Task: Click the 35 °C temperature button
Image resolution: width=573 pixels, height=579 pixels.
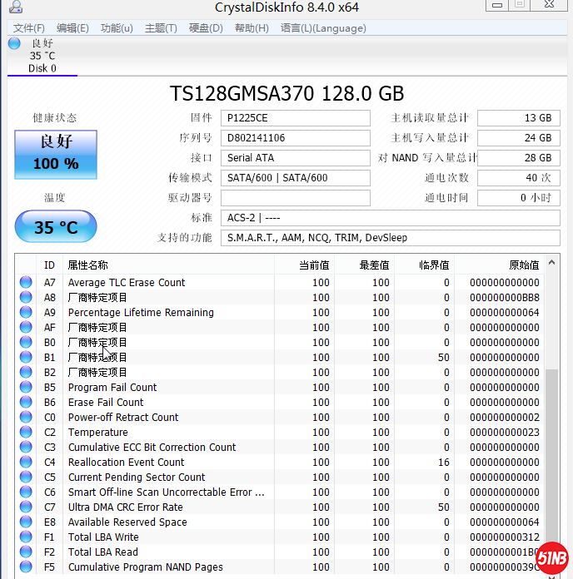Action: point(56,227)
